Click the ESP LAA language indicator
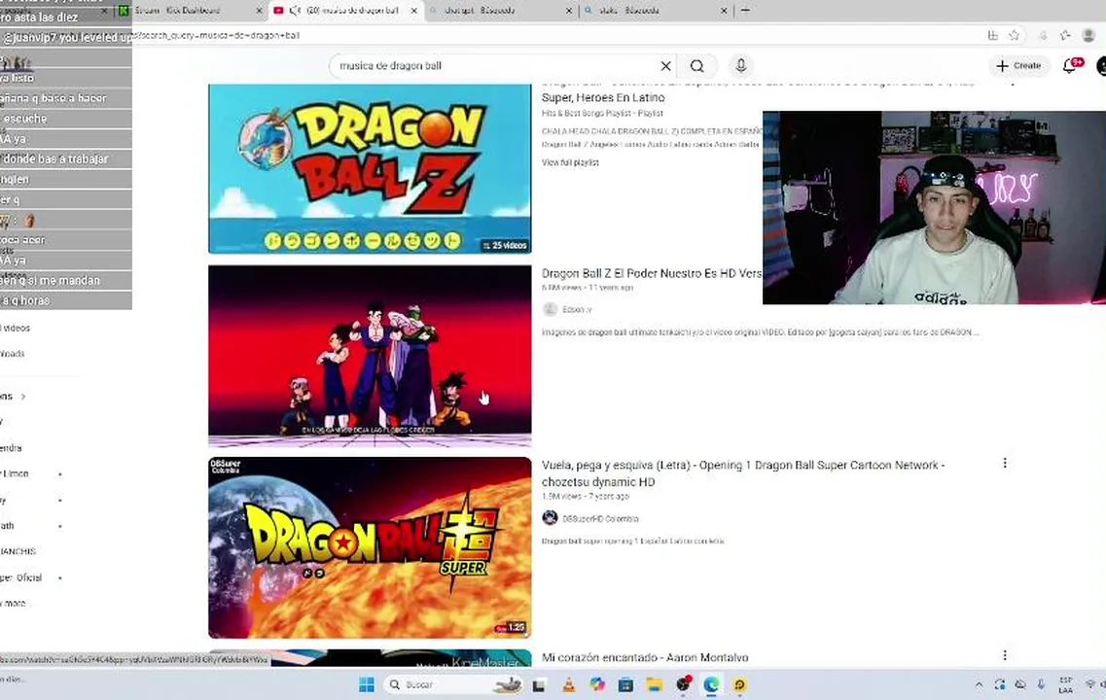This screenshot has width=1106, height=700. click(1066, 684)
